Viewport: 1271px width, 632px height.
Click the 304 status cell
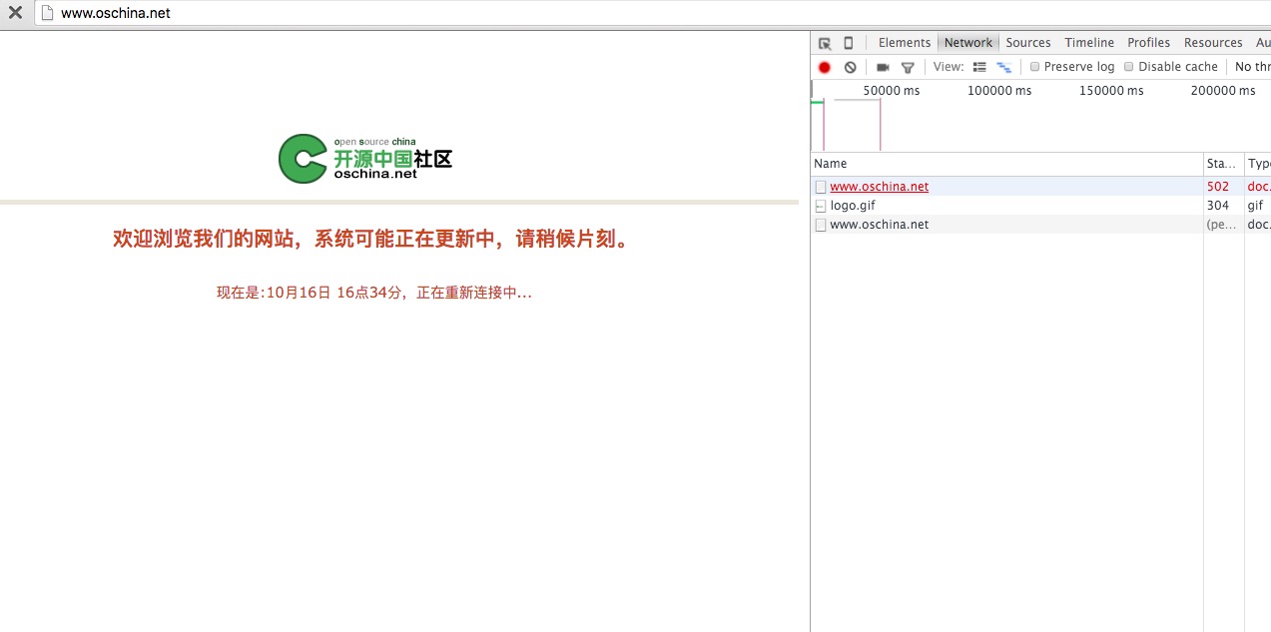1218,206
